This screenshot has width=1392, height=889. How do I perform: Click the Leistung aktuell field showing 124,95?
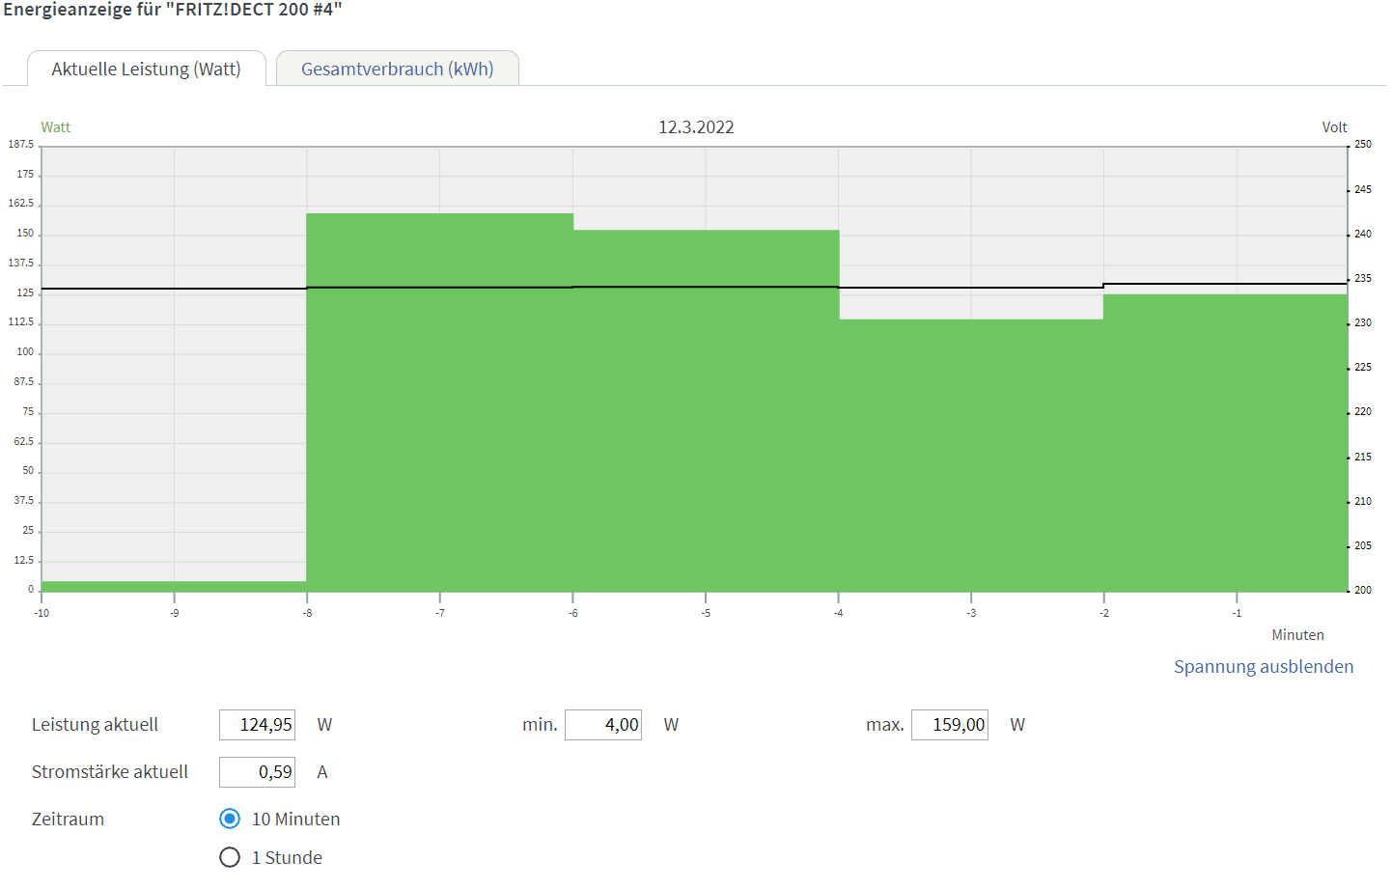pos(257,725)
